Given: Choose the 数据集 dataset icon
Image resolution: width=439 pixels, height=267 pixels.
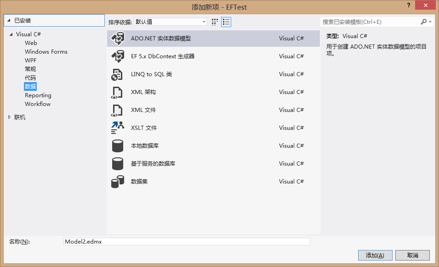Looking at the screenshot, I should pos(118,182).
